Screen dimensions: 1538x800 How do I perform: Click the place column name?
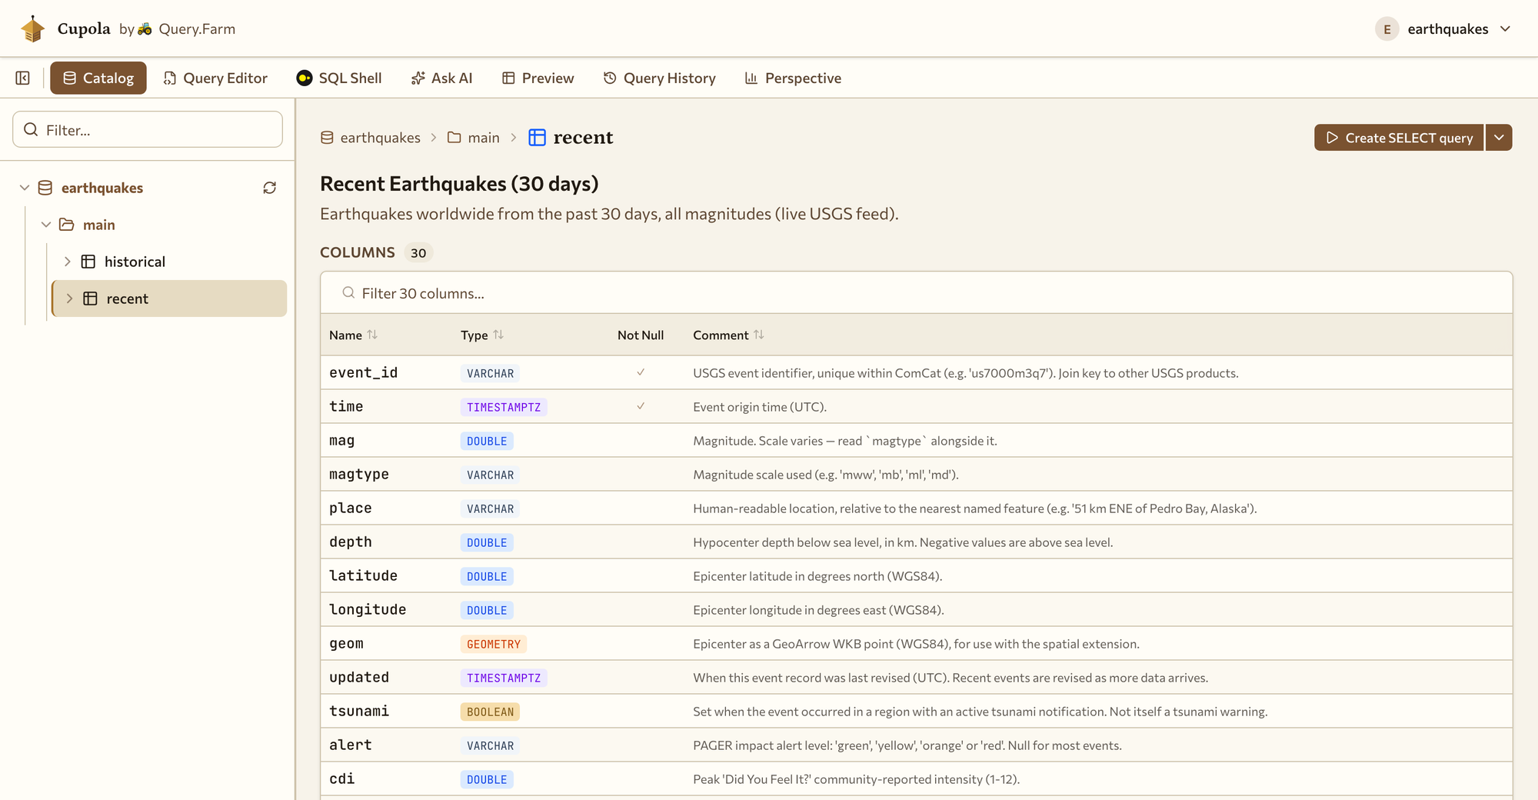351,508
